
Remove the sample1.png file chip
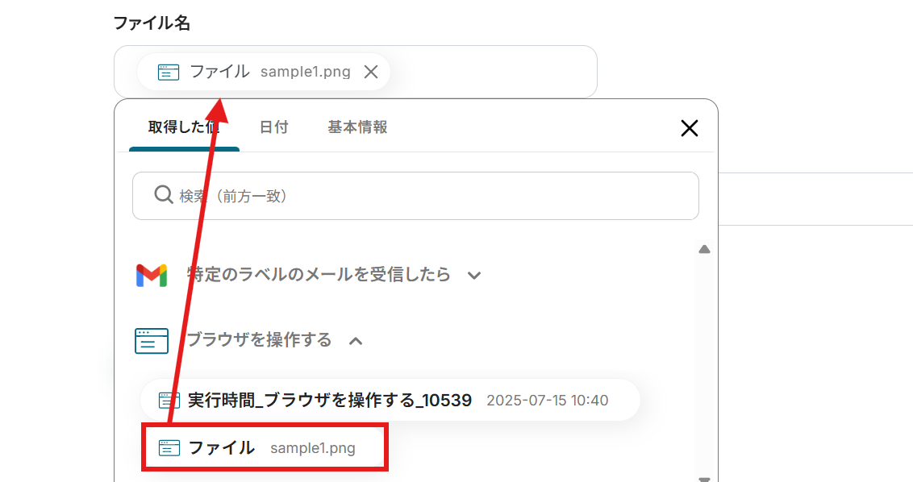pos(371,72)
